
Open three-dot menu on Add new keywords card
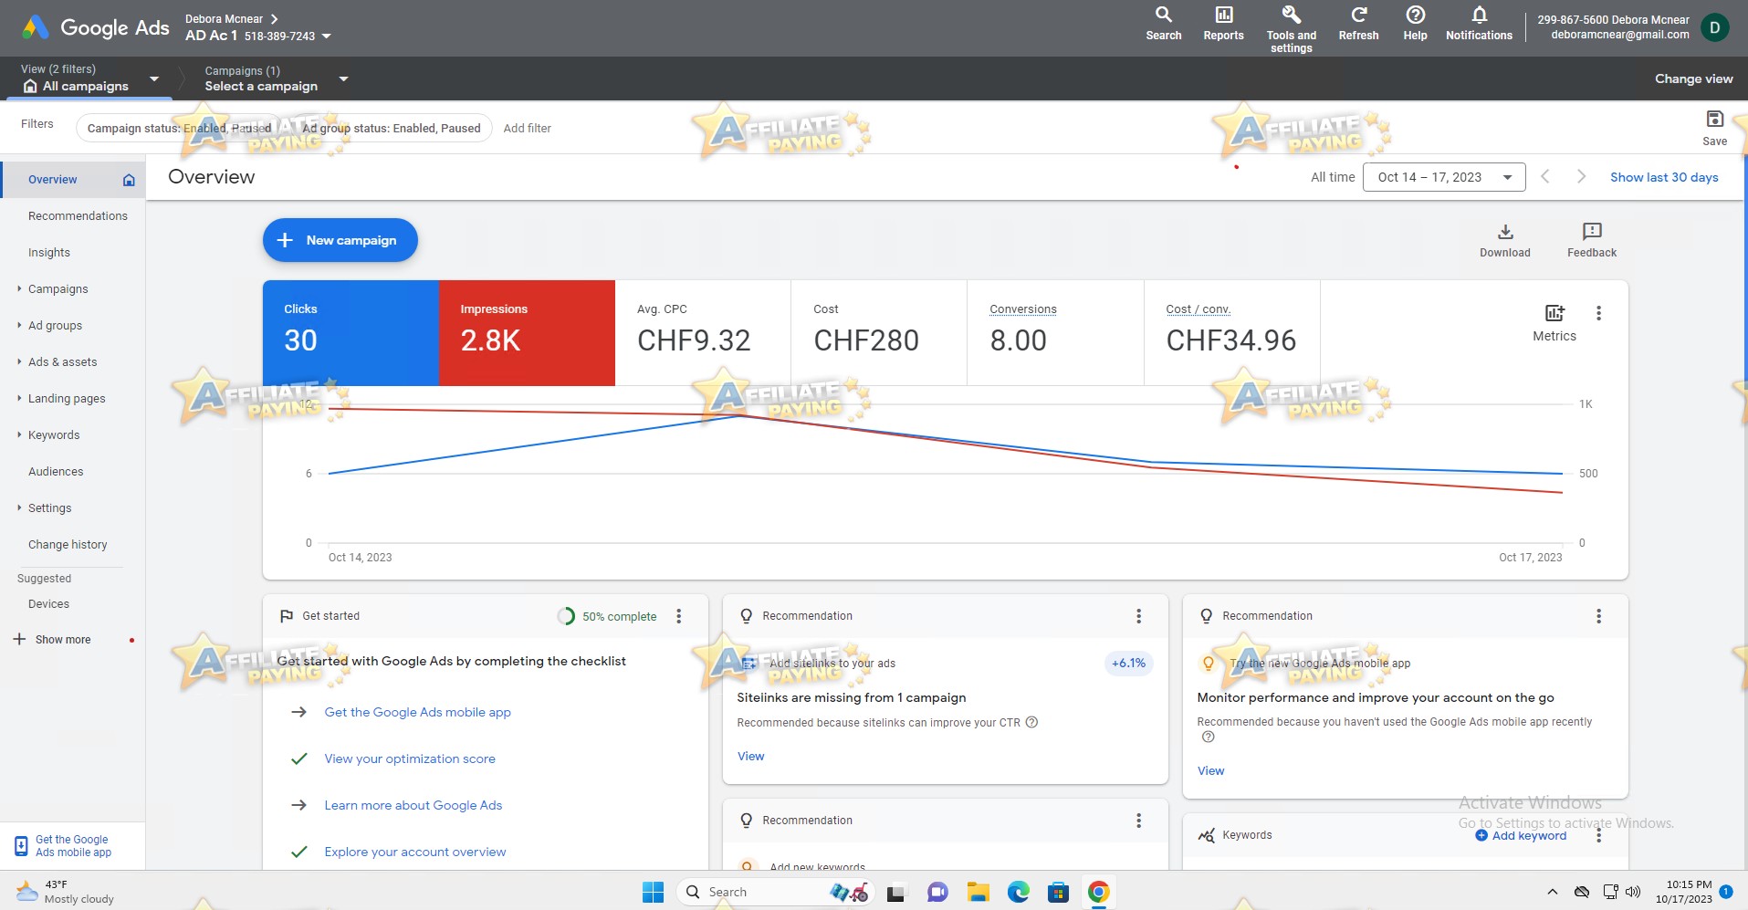pos(1138,821)
